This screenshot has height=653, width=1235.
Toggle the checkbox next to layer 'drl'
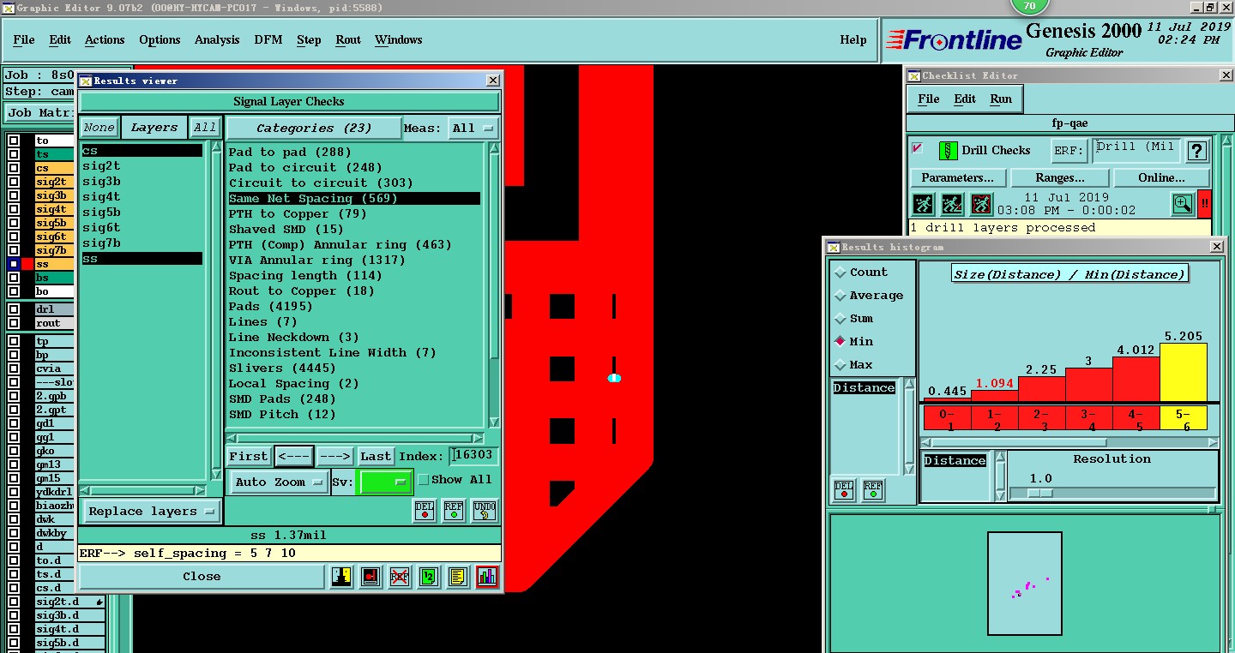point(14,309)
